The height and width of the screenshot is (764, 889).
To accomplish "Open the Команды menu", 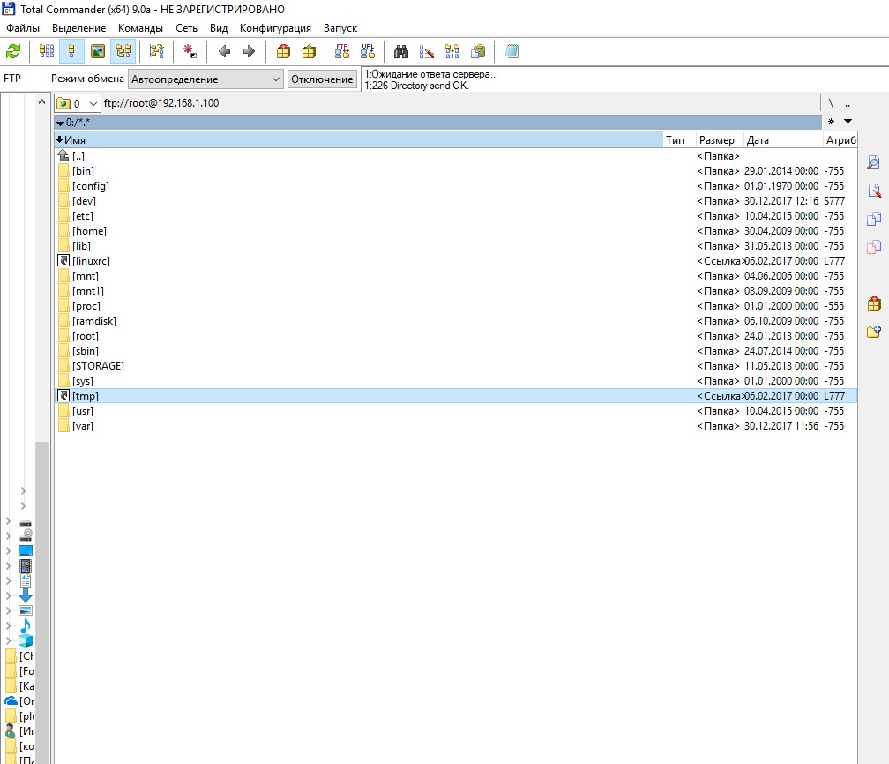I will (140, 28).
